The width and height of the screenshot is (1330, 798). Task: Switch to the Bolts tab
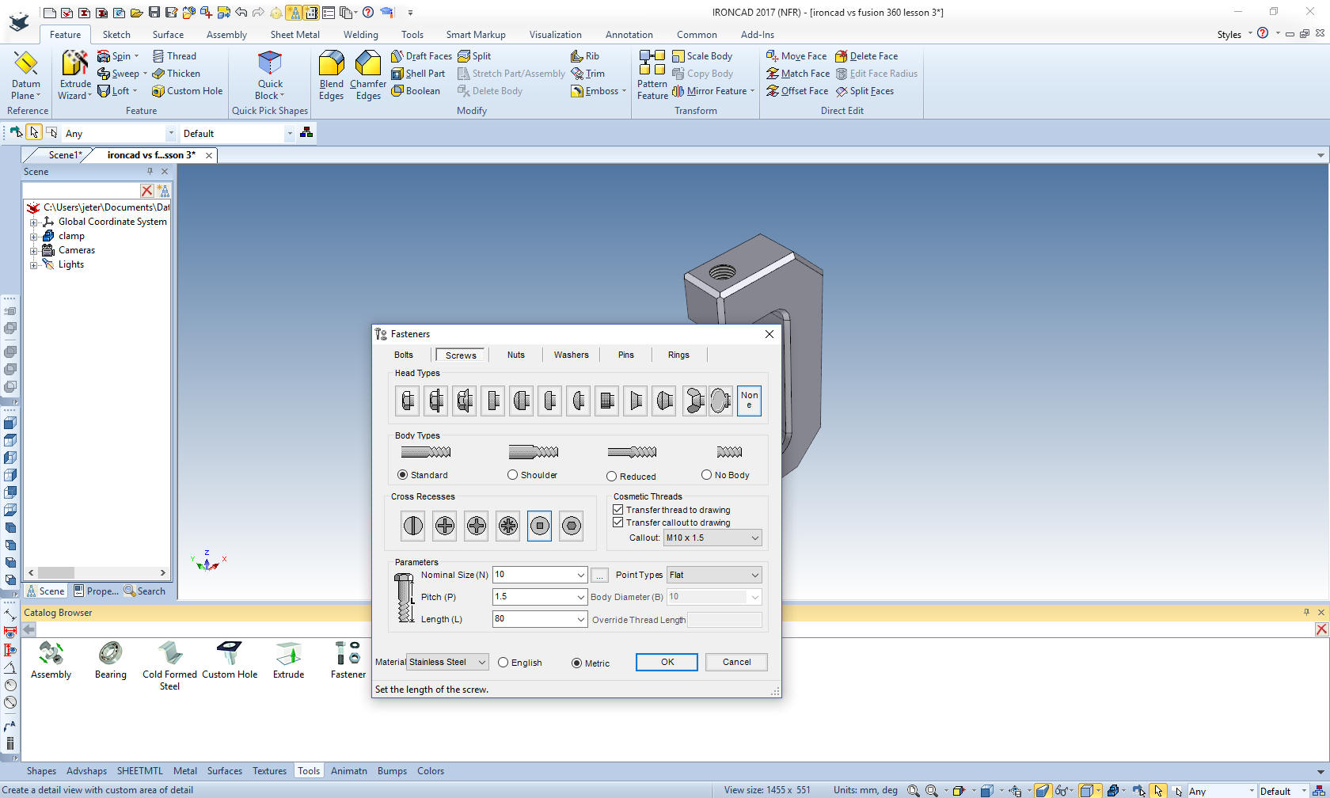point(404,355)
